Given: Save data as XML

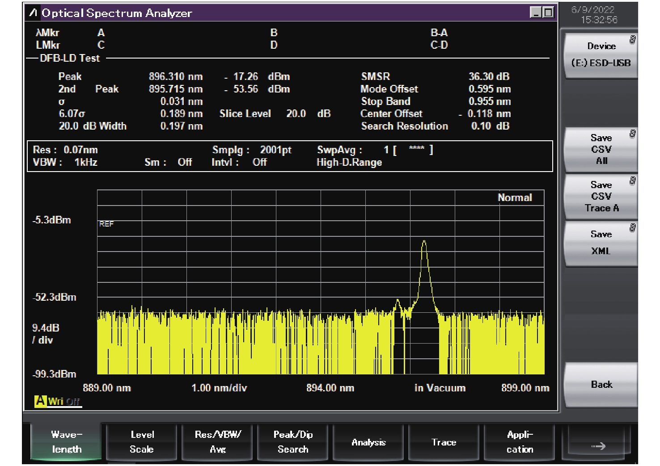Looking at the screenshot, I should pos(601,243).
